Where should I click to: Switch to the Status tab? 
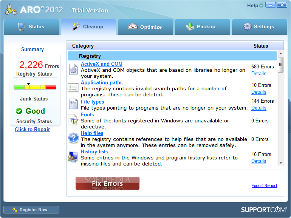31,27
